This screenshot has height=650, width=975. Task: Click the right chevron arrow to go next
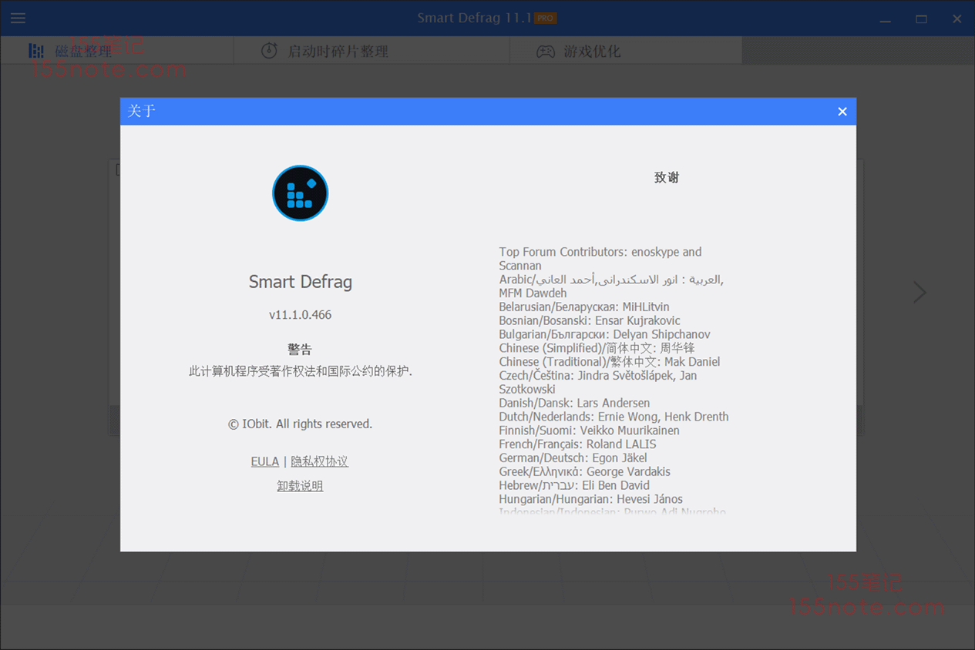pyautogui.click(x=919, y=292)
